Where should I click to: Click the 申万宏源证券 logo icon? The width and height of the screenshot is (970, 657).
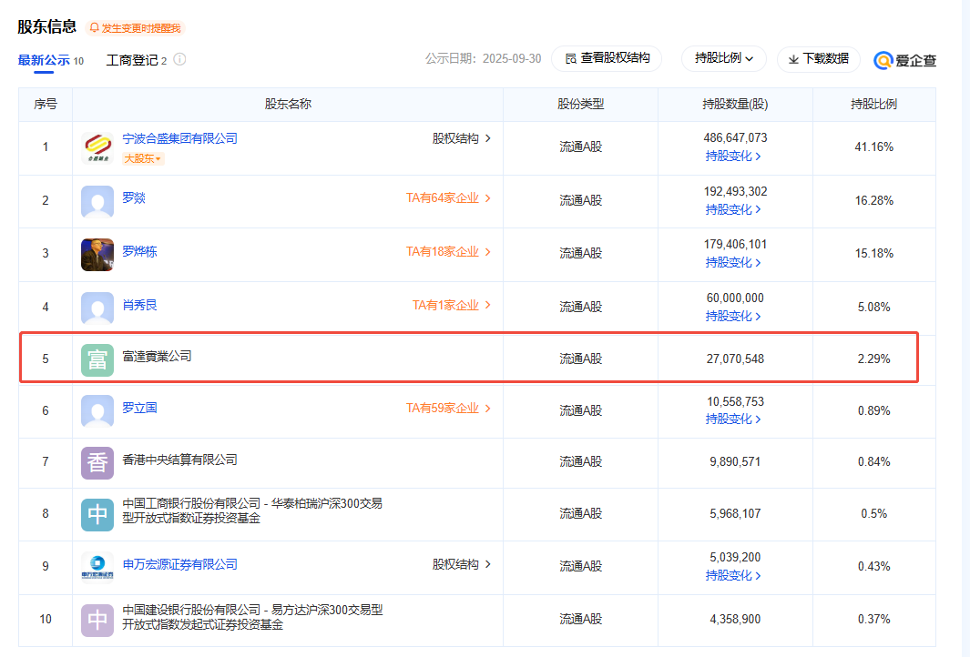97,566
